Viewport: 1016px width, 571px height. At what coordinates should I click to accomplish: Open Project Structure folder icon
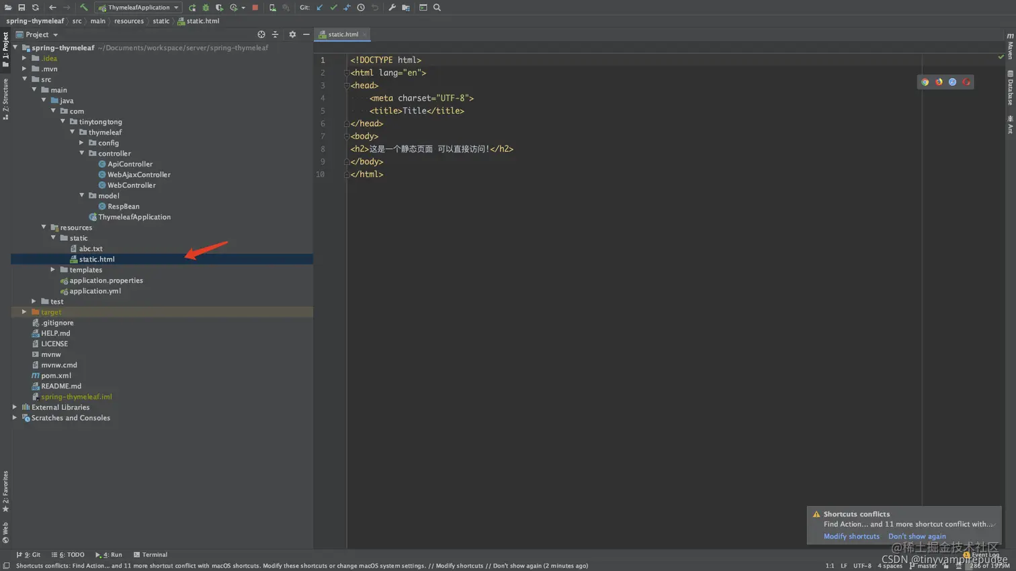406,7
